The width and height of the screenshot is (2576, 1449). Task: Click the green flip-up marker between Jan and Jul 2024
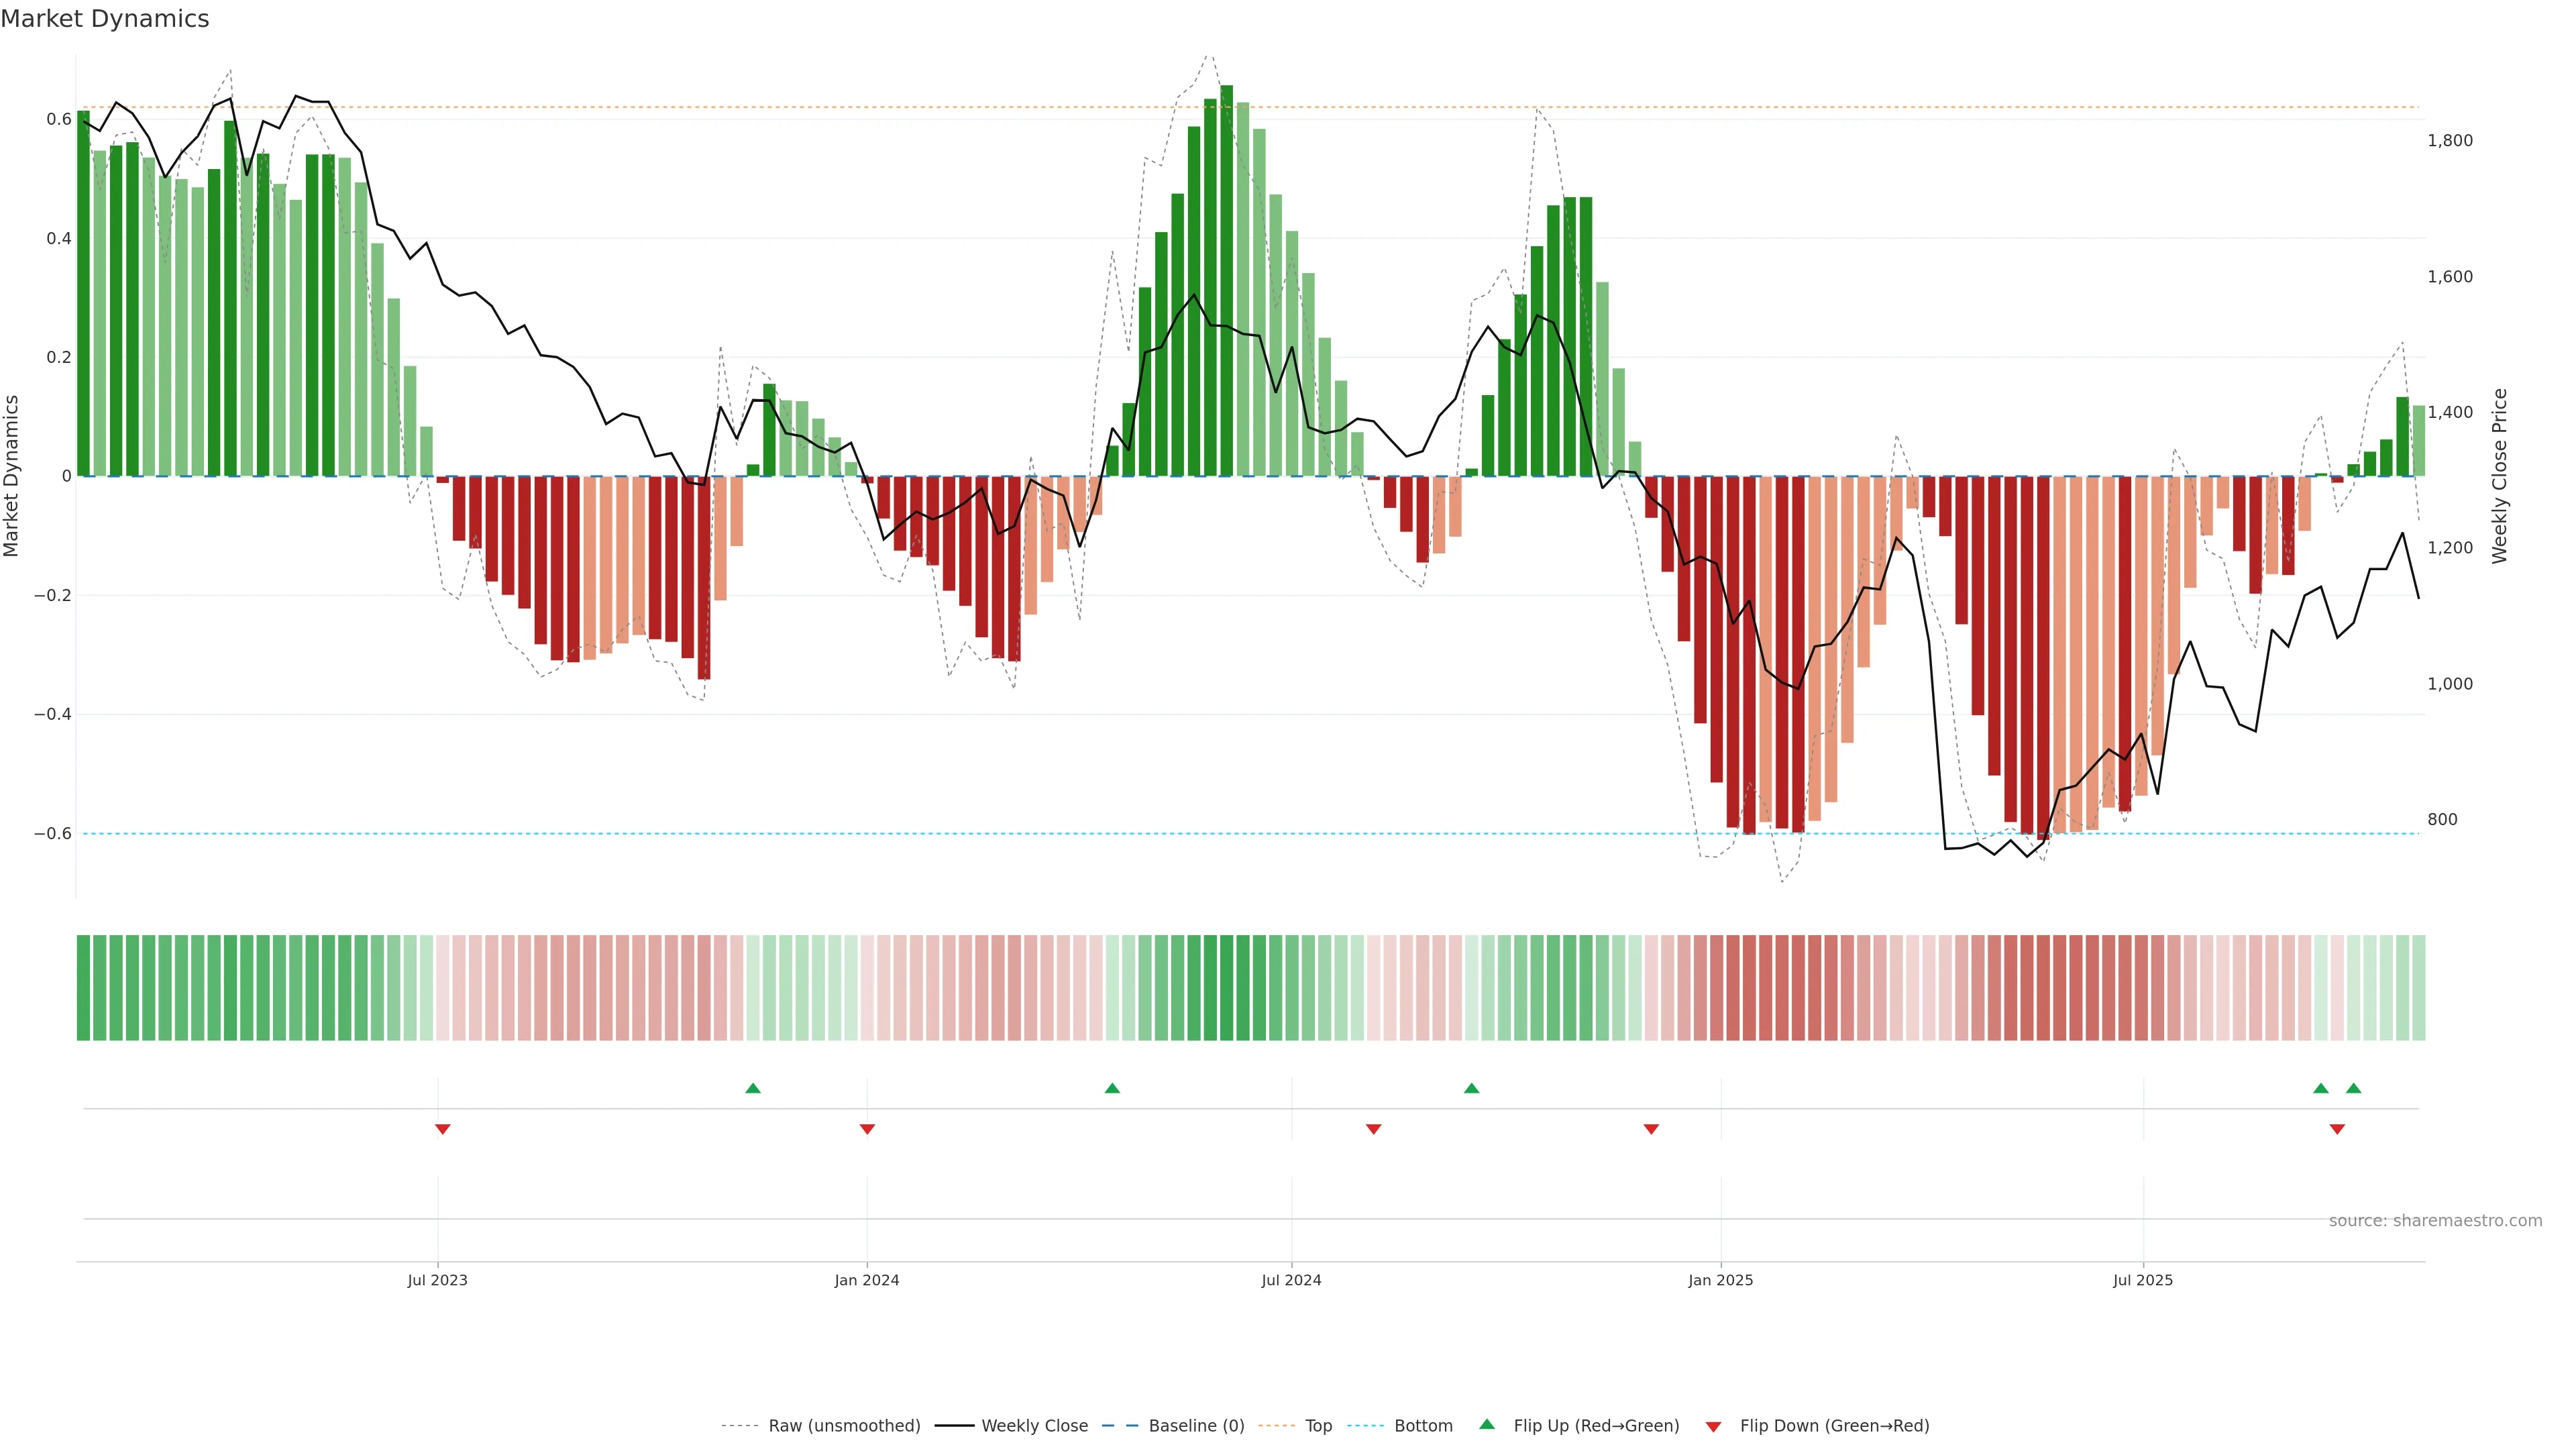click(x=1112, y=1088)
